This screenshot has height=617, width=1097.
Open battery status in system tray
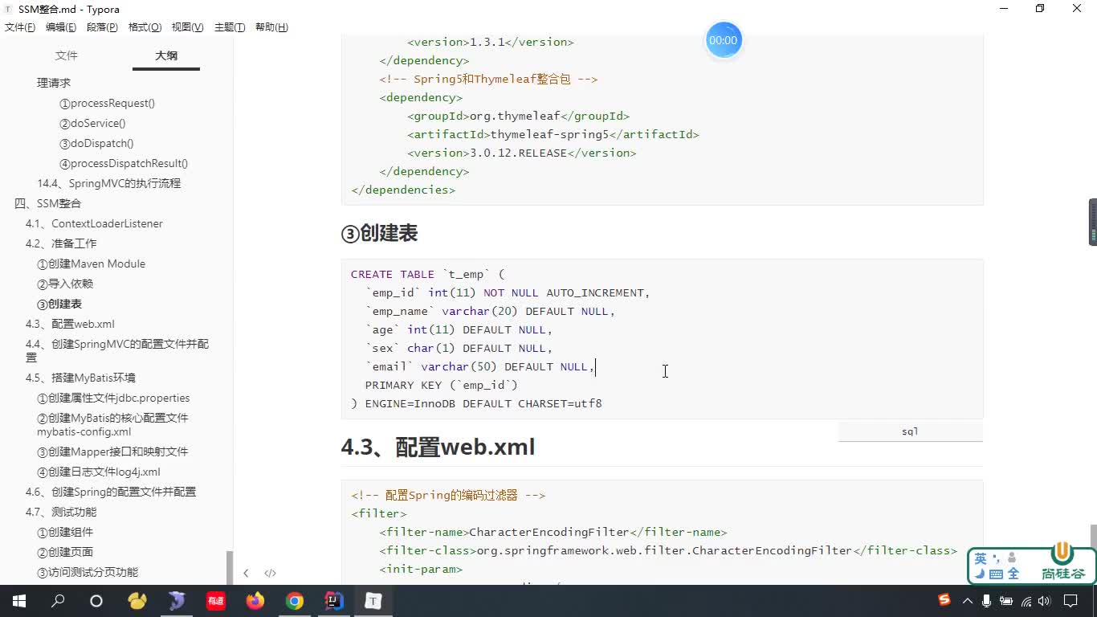coord(1006,601)
